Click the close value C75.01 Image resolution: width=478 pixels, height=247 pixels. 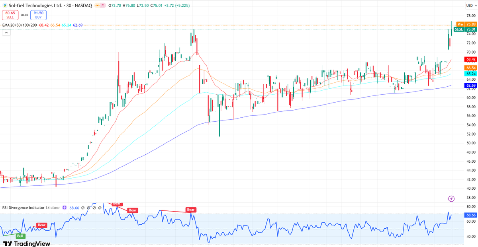point(157,6)
